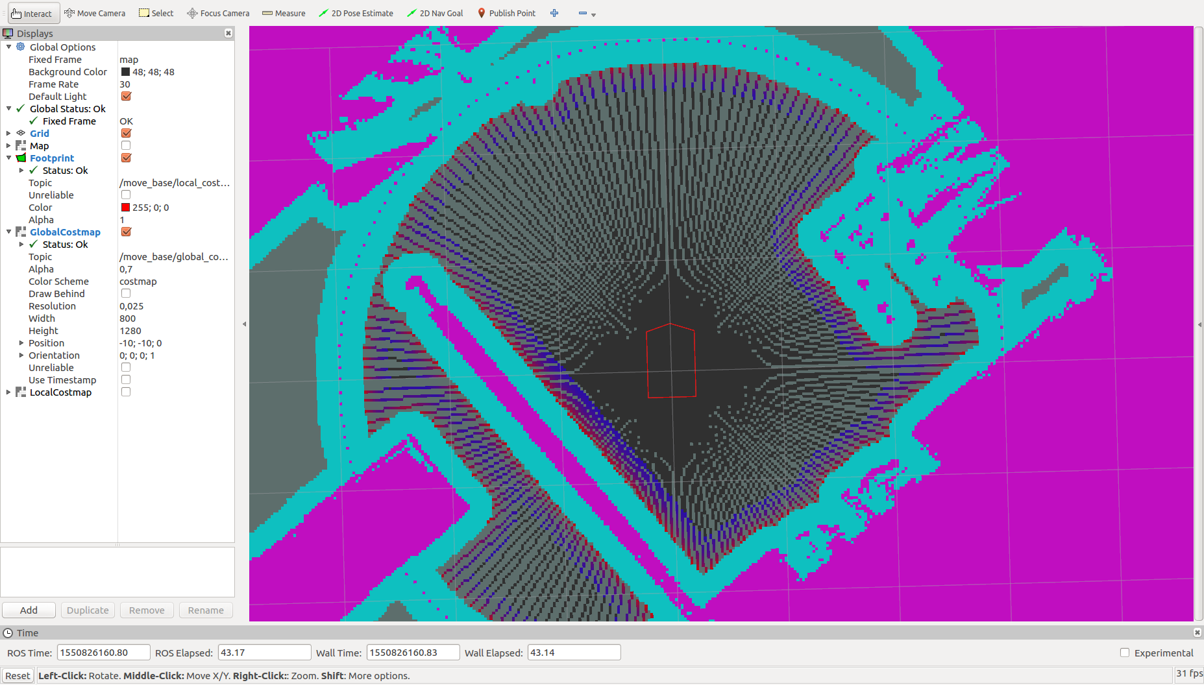Expand GlobalCostmap's Status: Ok entry
The height and width of the screenshot is (685, 1204).
tap(21, 244)
